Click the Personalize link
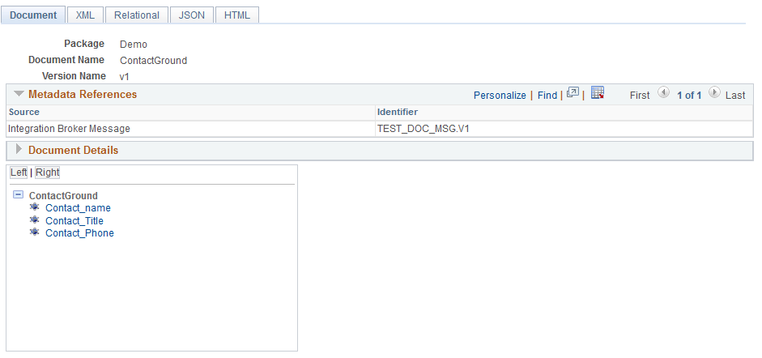The width and height of the screenshot is (762, 358). [500, 95]
